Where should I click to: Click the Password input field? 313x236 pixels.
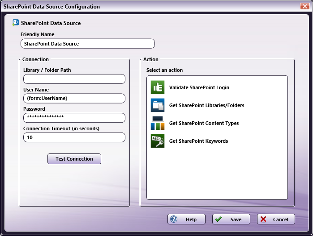(x=74, y=118)
